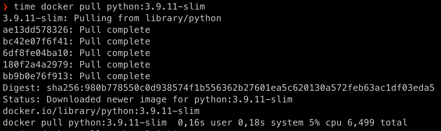Screen dimensions: 441x131
Task: Click the red prompt arrow symbol
Action: (5, 7)
